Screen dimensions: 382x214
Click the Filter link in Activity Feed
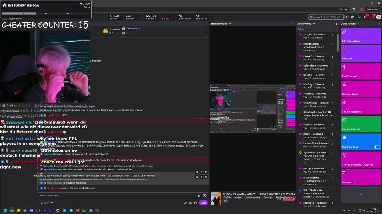coord(301,29)
